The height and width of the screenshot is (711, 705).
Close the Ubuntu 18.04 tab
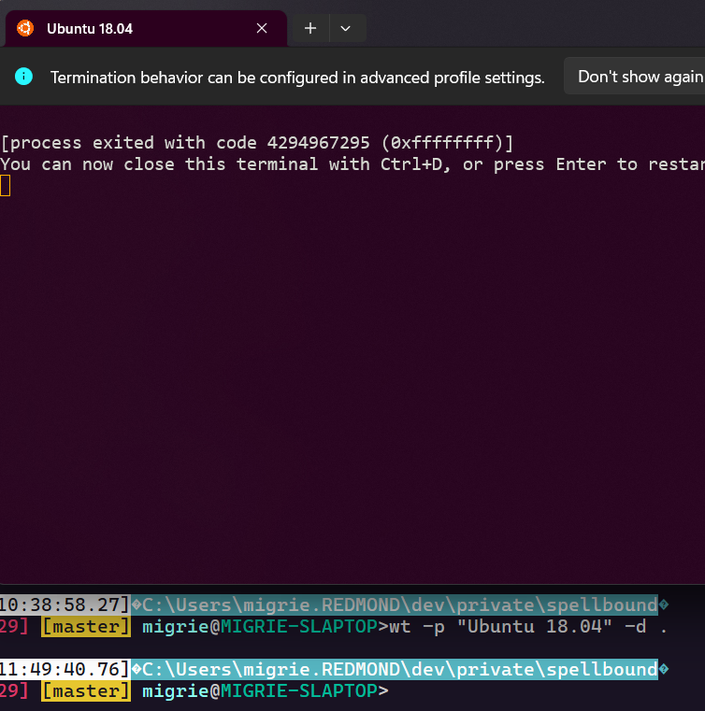point(262,28)
